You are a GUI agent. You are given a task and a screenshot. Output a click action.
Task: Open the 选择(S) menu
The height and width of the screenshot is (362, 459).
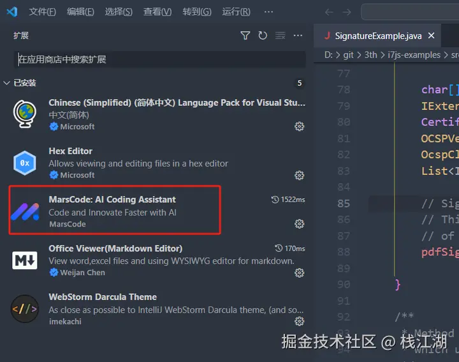119,11
